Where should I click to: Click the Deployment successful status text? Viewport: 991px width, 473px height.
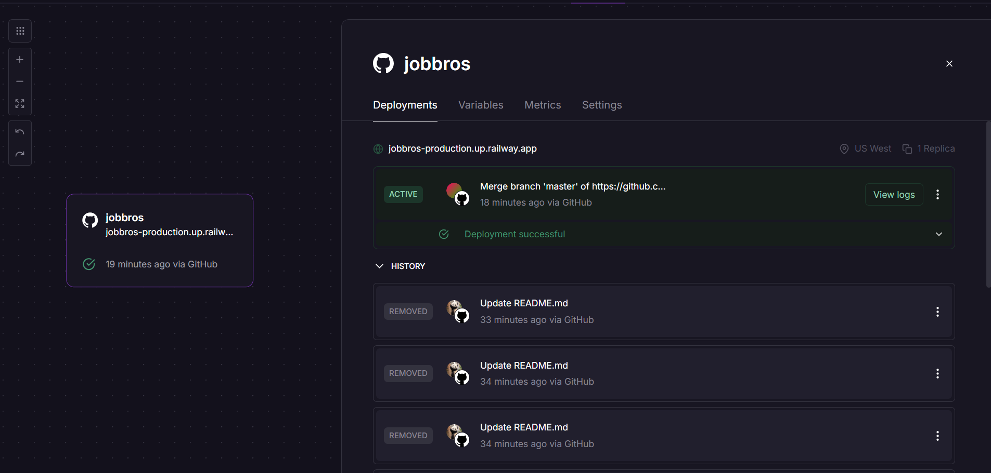point(514,234)
